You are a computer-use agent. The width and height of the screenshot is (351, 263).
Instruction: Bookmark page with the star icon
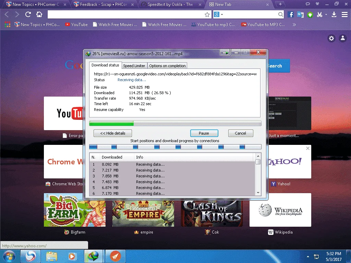coord(207,15)
